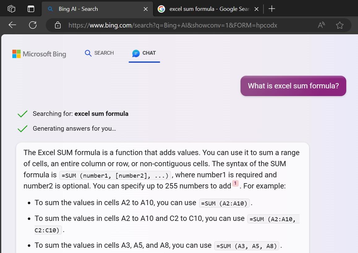358x253 pixels.
Task: Refresh the Bing page
Action: coord(33,25)
